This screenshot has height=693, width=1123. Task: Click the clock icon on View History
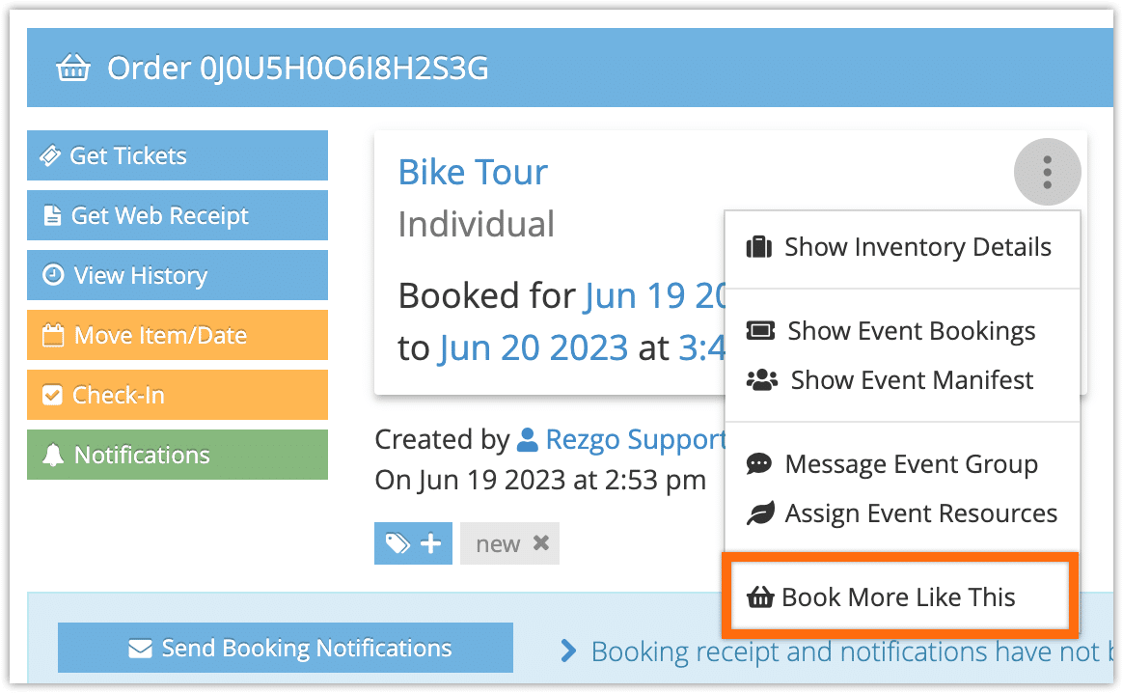(x=53, y=274)
